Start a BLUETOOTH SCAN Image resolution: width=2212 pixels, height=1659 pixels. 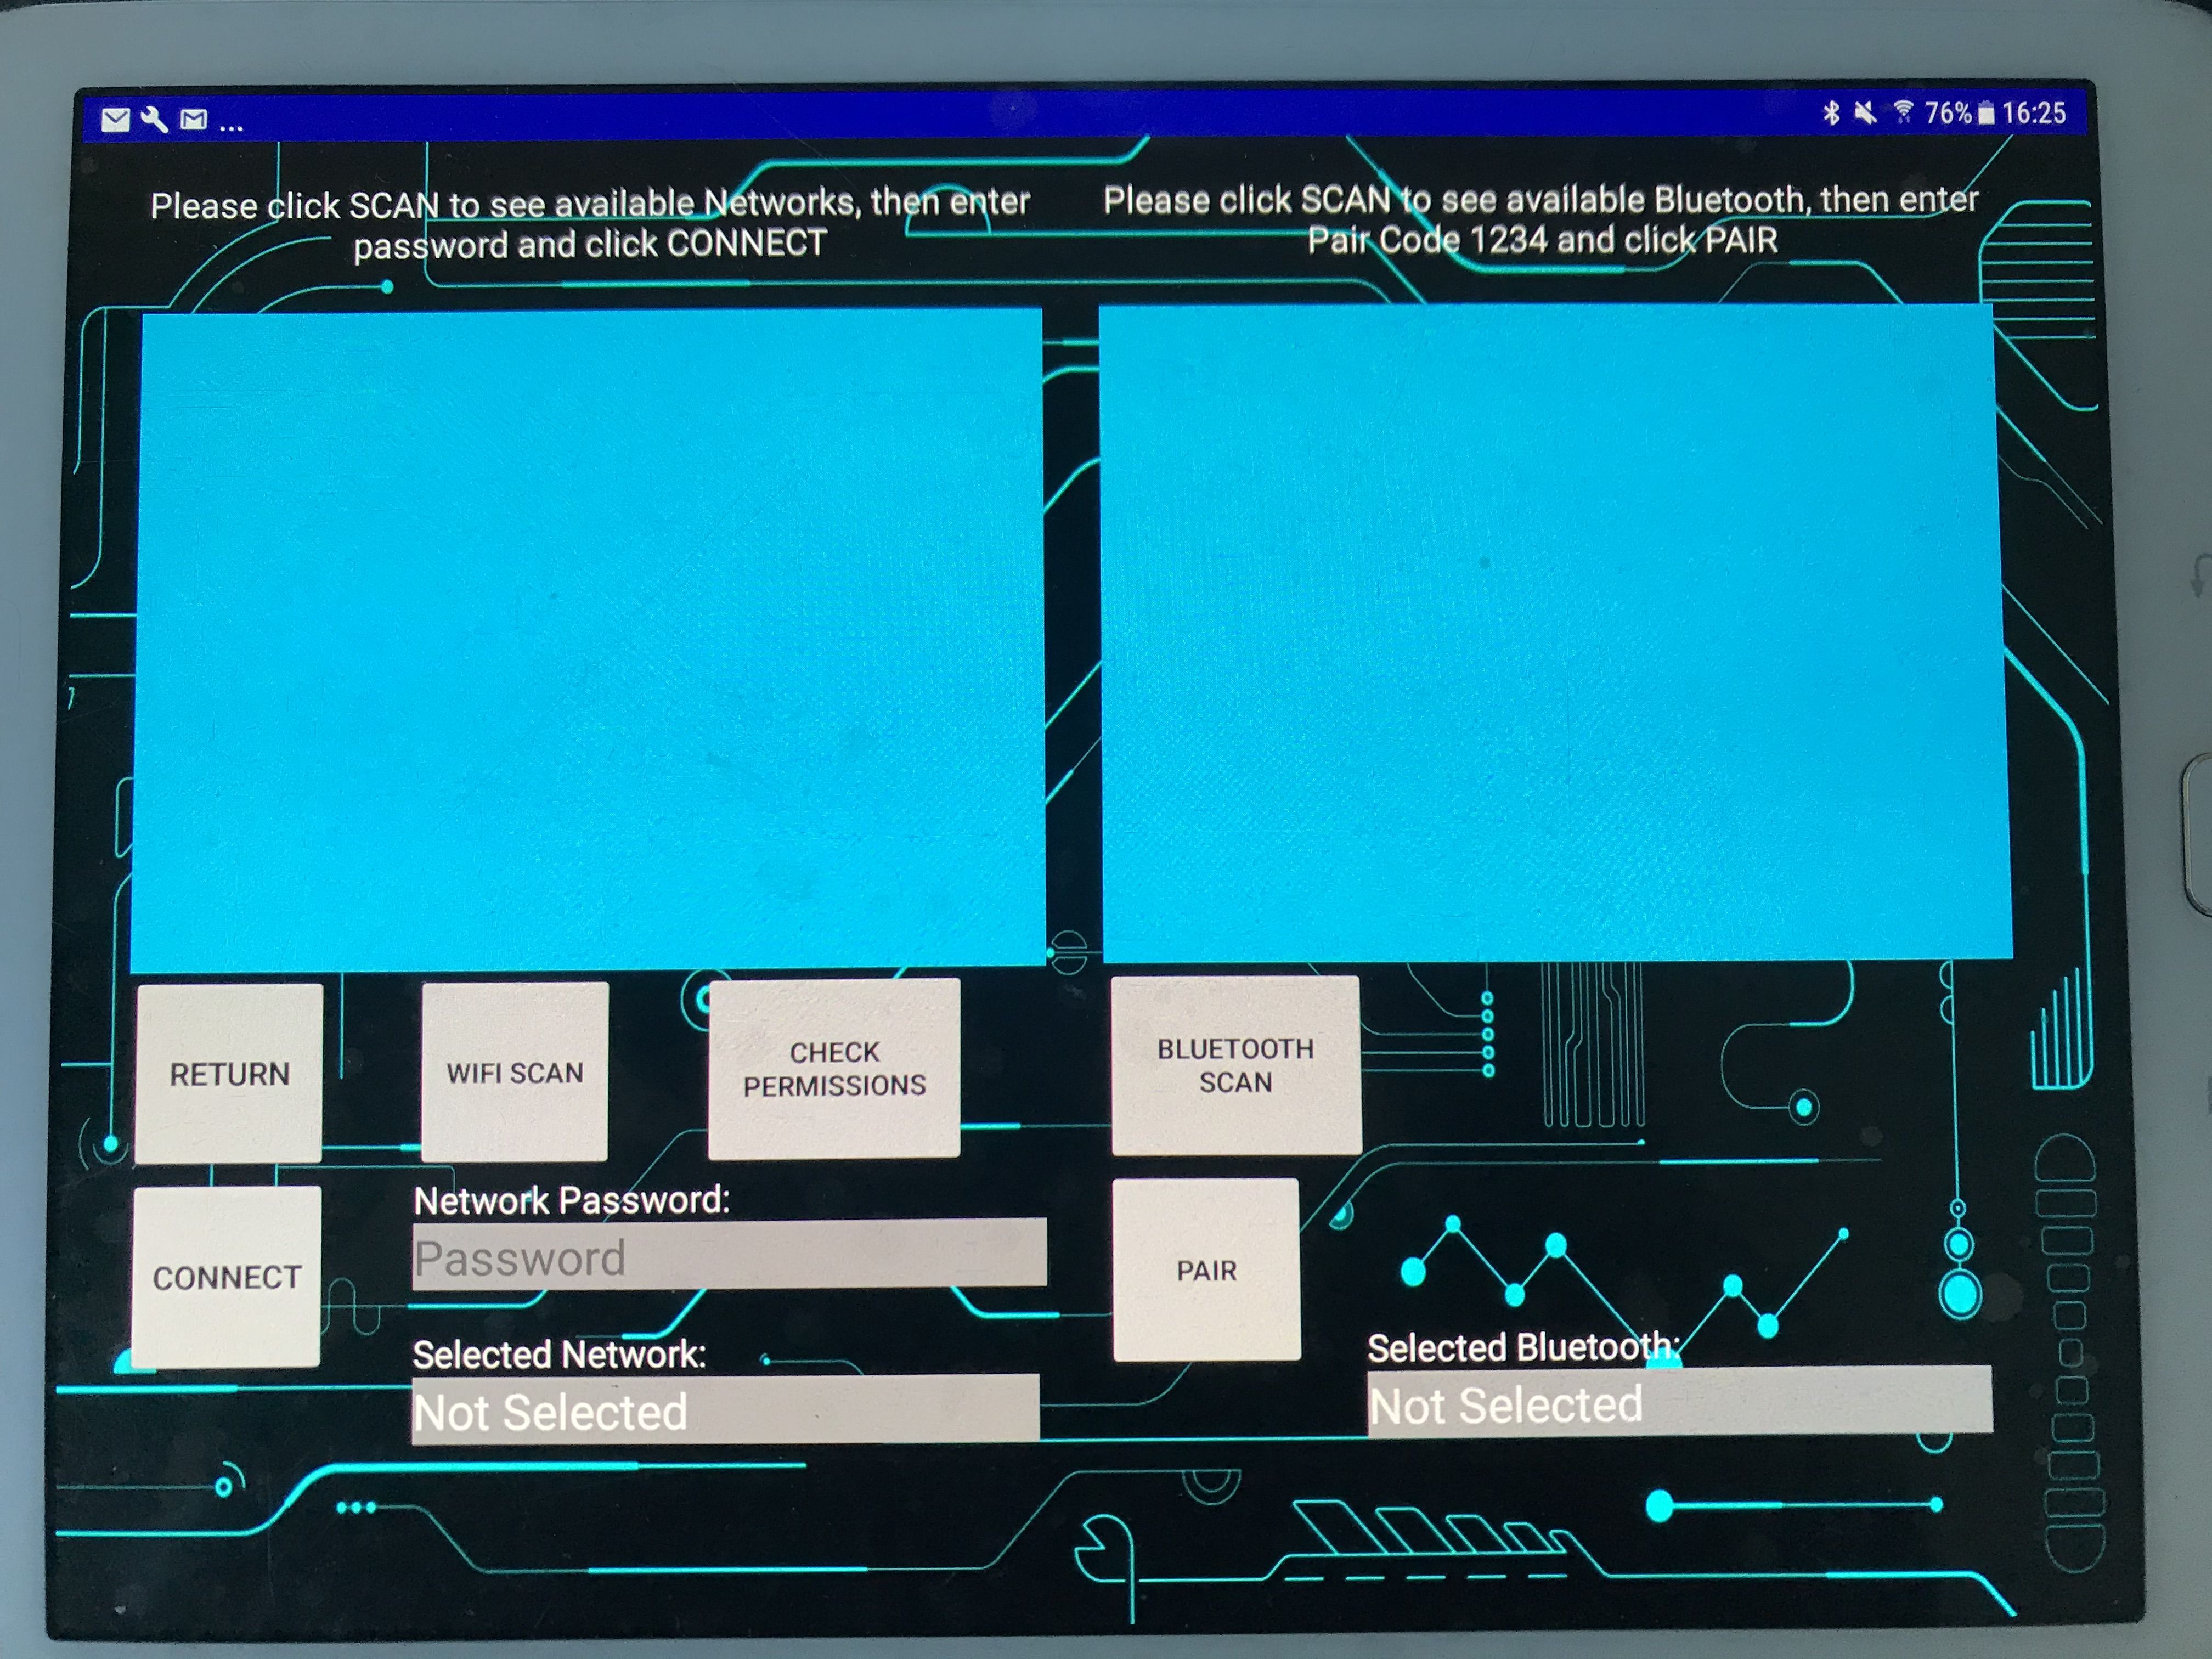[x=1236, y=1065]
